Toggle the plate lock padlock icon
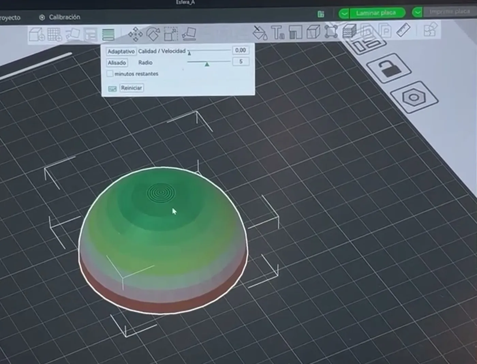This screenshot has height=364, width=477. [x=388, y=68]
